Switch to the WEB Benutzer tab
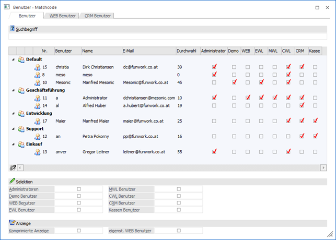 63,16
